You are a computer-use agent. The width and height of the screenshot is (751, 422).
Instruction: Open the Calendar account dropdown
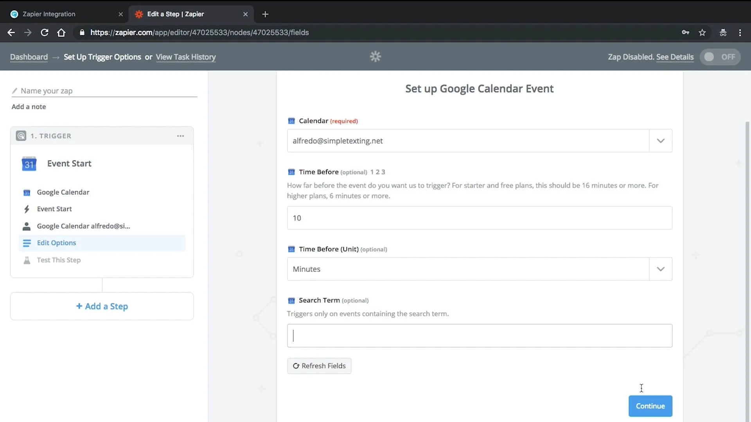660,141
